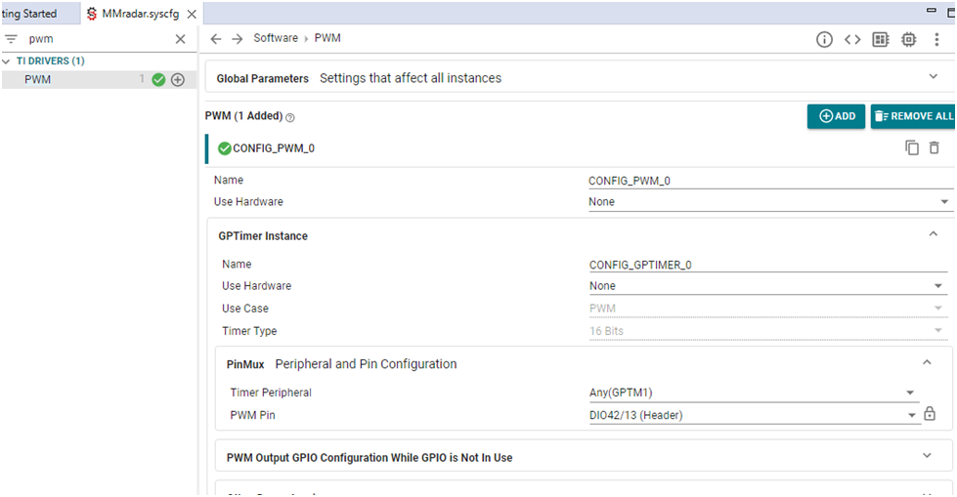Open the three-dot more options menu
Viewport: 957px width, 497px height.
coord(937,39)
